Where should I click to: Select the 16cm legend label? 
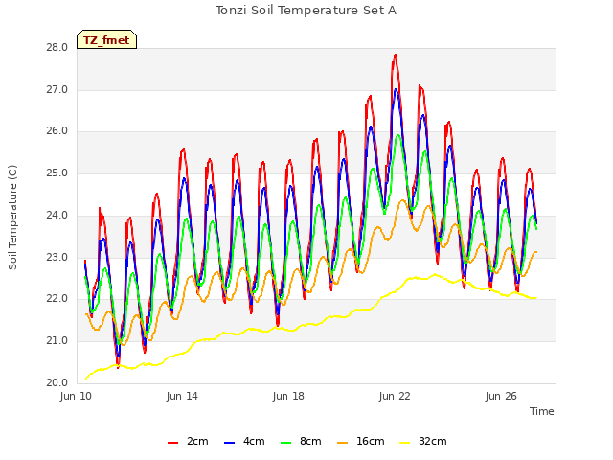pyautogui.click(x=371, y=441)
